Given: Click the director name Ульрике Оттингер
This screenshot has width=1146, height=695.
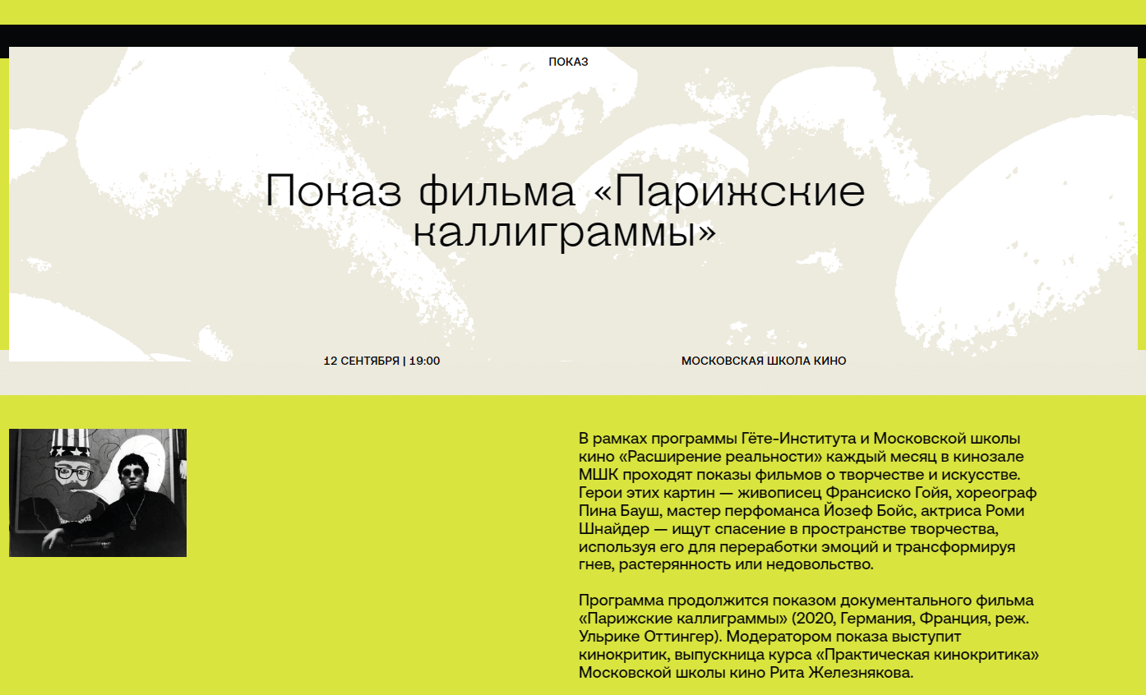Looking at the screenshot, I should [647, 637].
